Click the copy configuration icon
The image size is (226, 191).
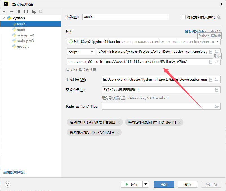pos(19,12)
